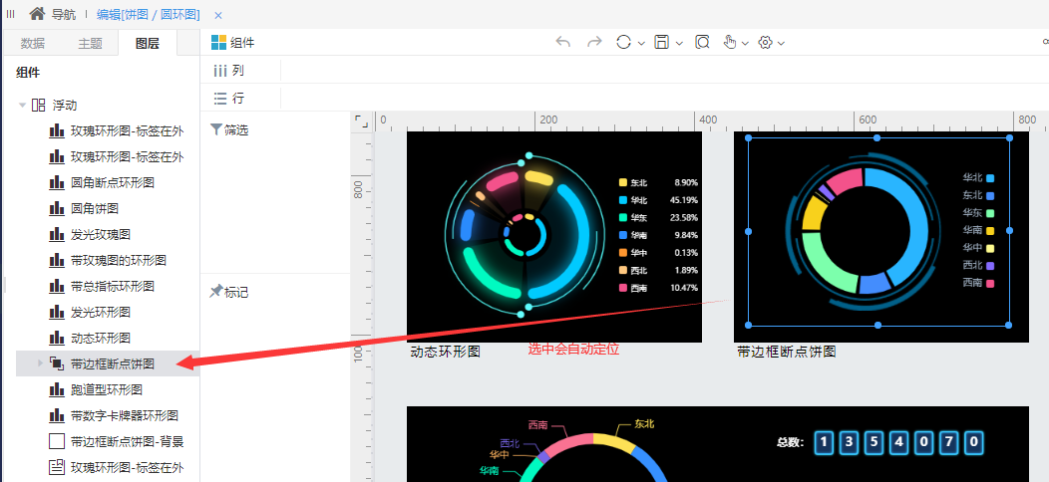This screenshot has height=482, width=1049.
Task: Open the save dropdown arrow
Action: 679,44
